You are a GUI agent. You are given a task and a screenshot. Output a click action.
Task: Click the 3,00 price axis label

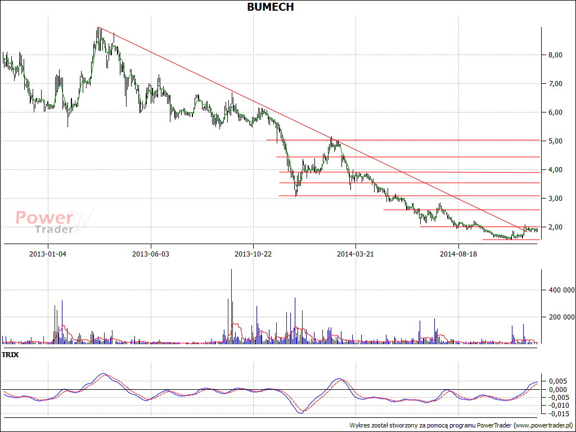coord(555,199)
